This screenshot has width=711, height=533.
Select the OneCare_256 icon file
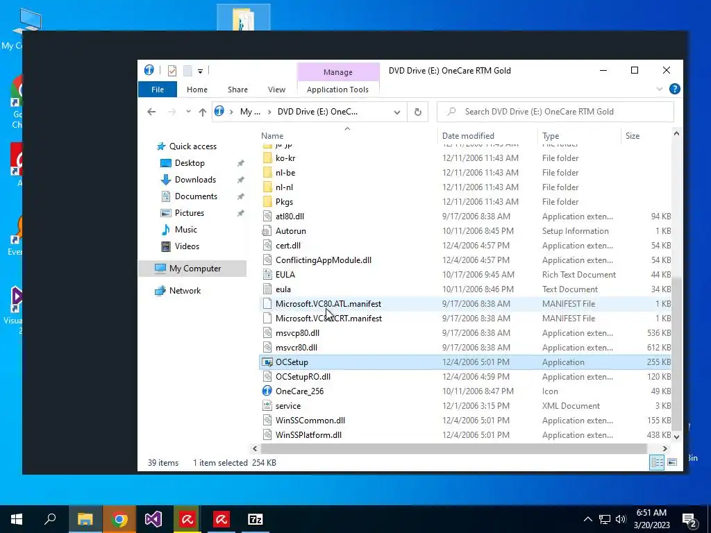point(267,391)
